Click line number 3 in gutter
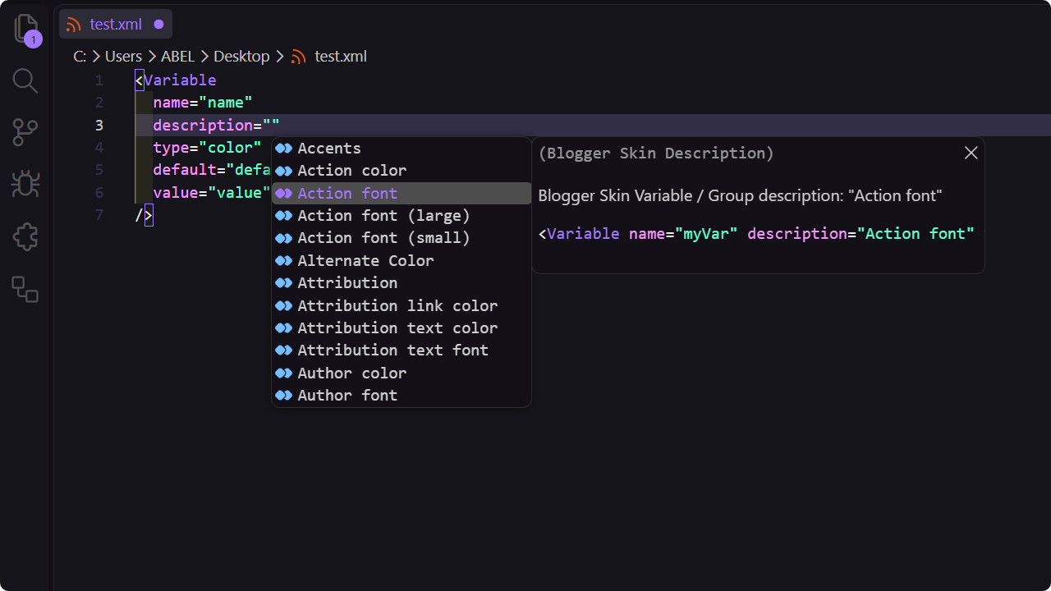Screen dimensions: 1051x591 click(99, 126)
